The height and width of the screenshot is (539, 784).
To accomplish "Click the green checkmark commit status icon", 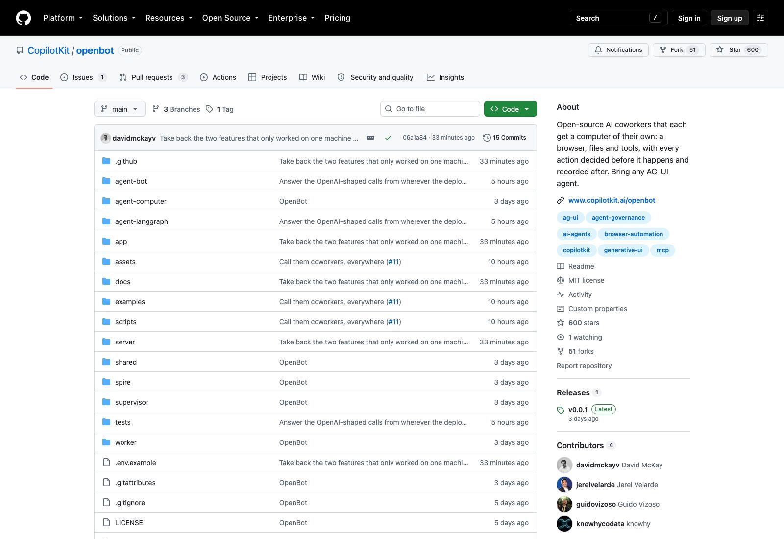I will 388,138.
